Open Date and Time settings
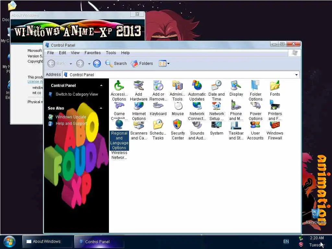The width and height of the screenshot is (332, 249). [x=216, y=91]
